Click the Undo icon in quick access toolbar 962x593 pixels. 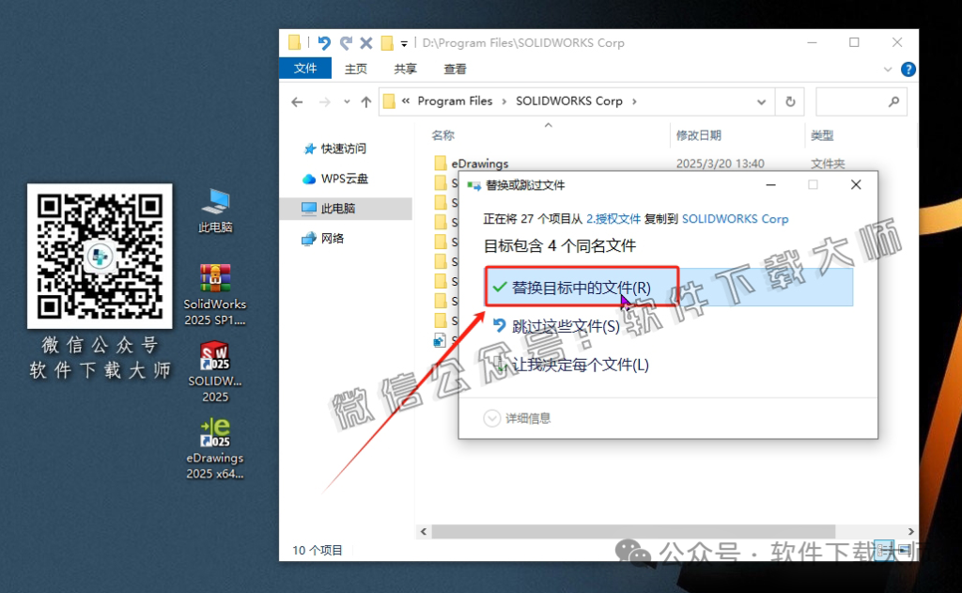[326, 42]
